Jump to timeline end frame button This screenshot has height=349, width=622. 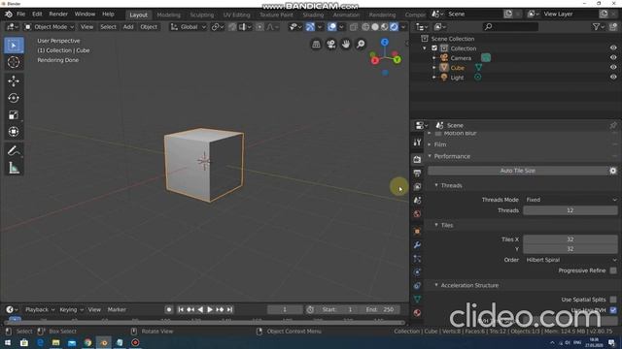tap(229, 309)
